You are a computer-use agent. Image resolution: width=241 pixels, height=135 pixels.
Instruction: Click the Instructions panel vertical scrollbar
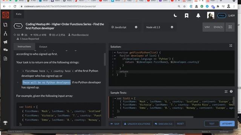105,59
